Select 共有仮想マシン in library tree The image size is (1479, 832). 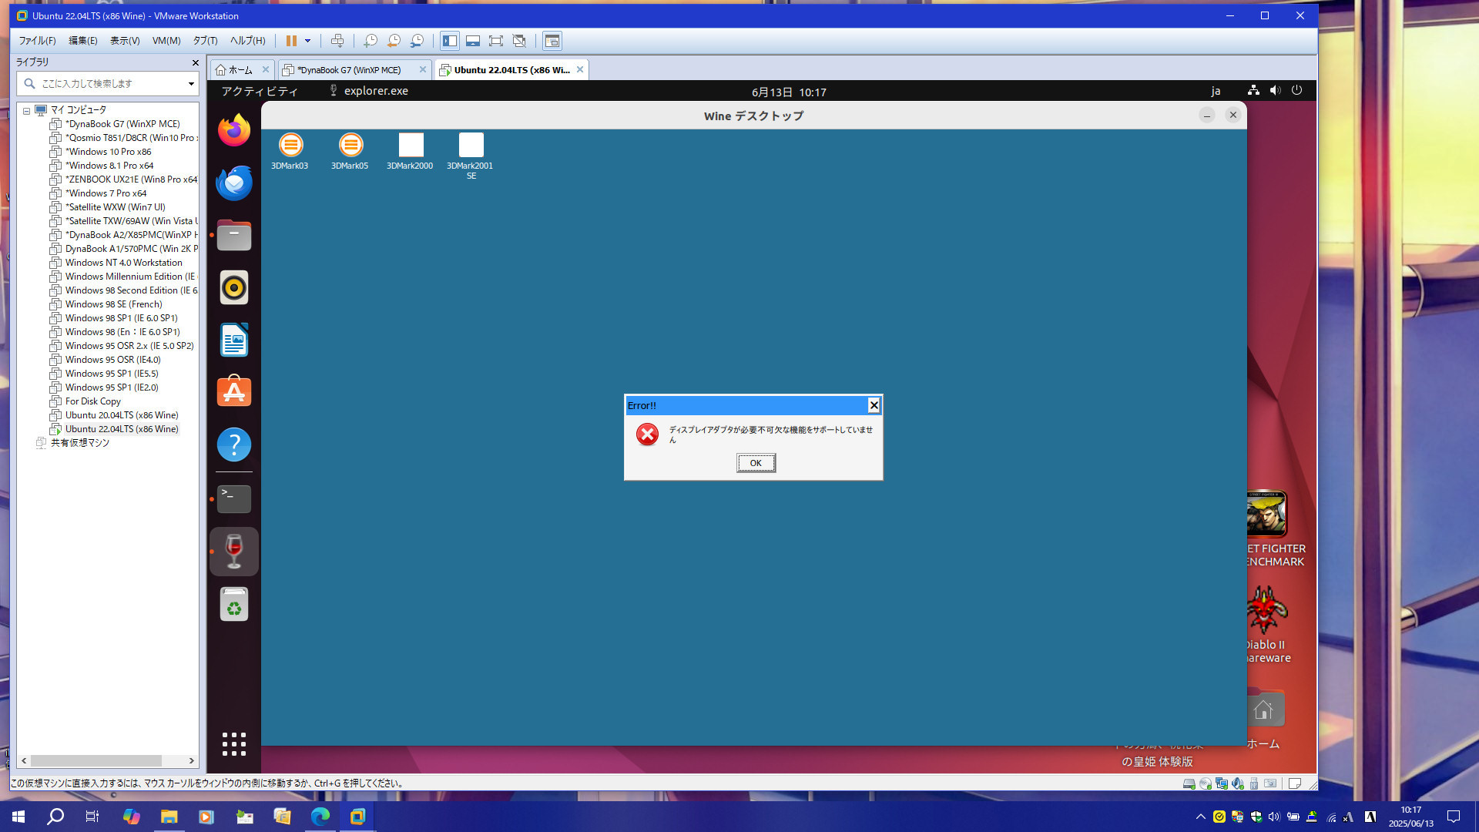pyautogui.click(x=72, y=443)
